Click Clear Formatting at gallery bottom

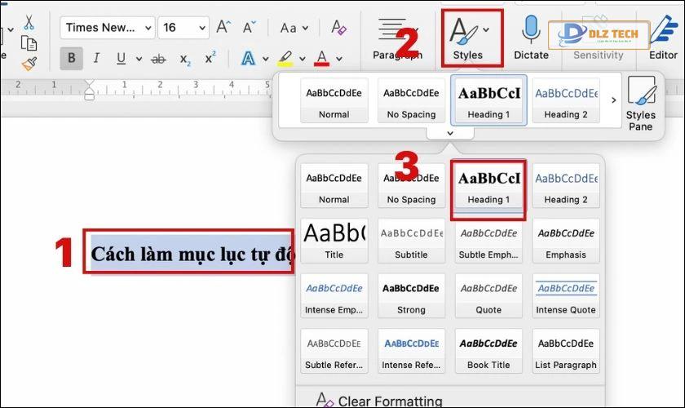click(x=379, y=400)
